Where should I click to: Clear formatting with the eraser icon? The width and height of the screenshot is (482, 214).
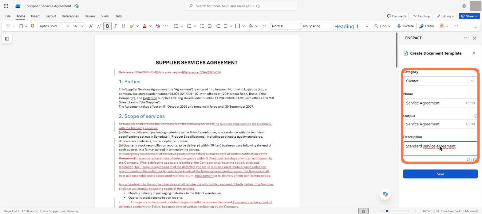click(x=158, y=26)
